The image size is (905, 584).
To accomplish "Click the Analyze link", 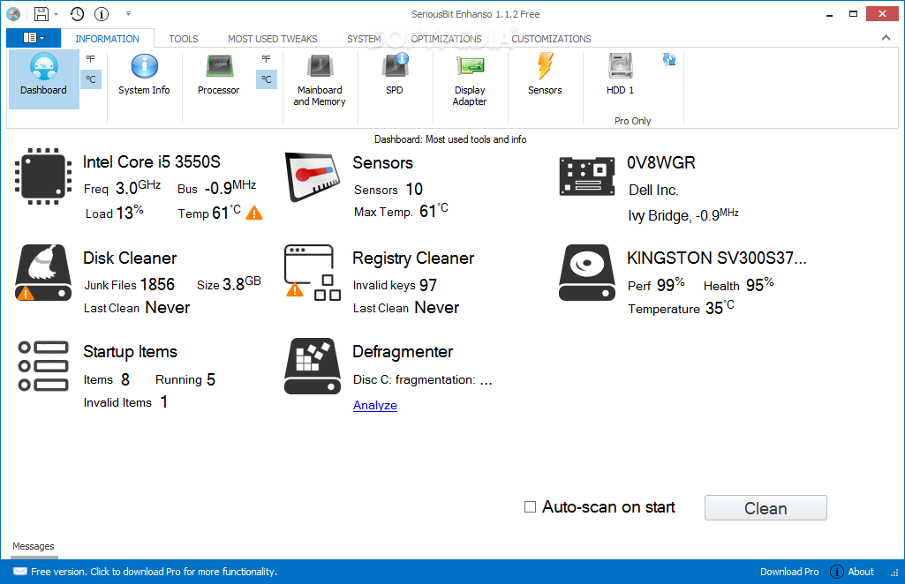I will (375, 405).
